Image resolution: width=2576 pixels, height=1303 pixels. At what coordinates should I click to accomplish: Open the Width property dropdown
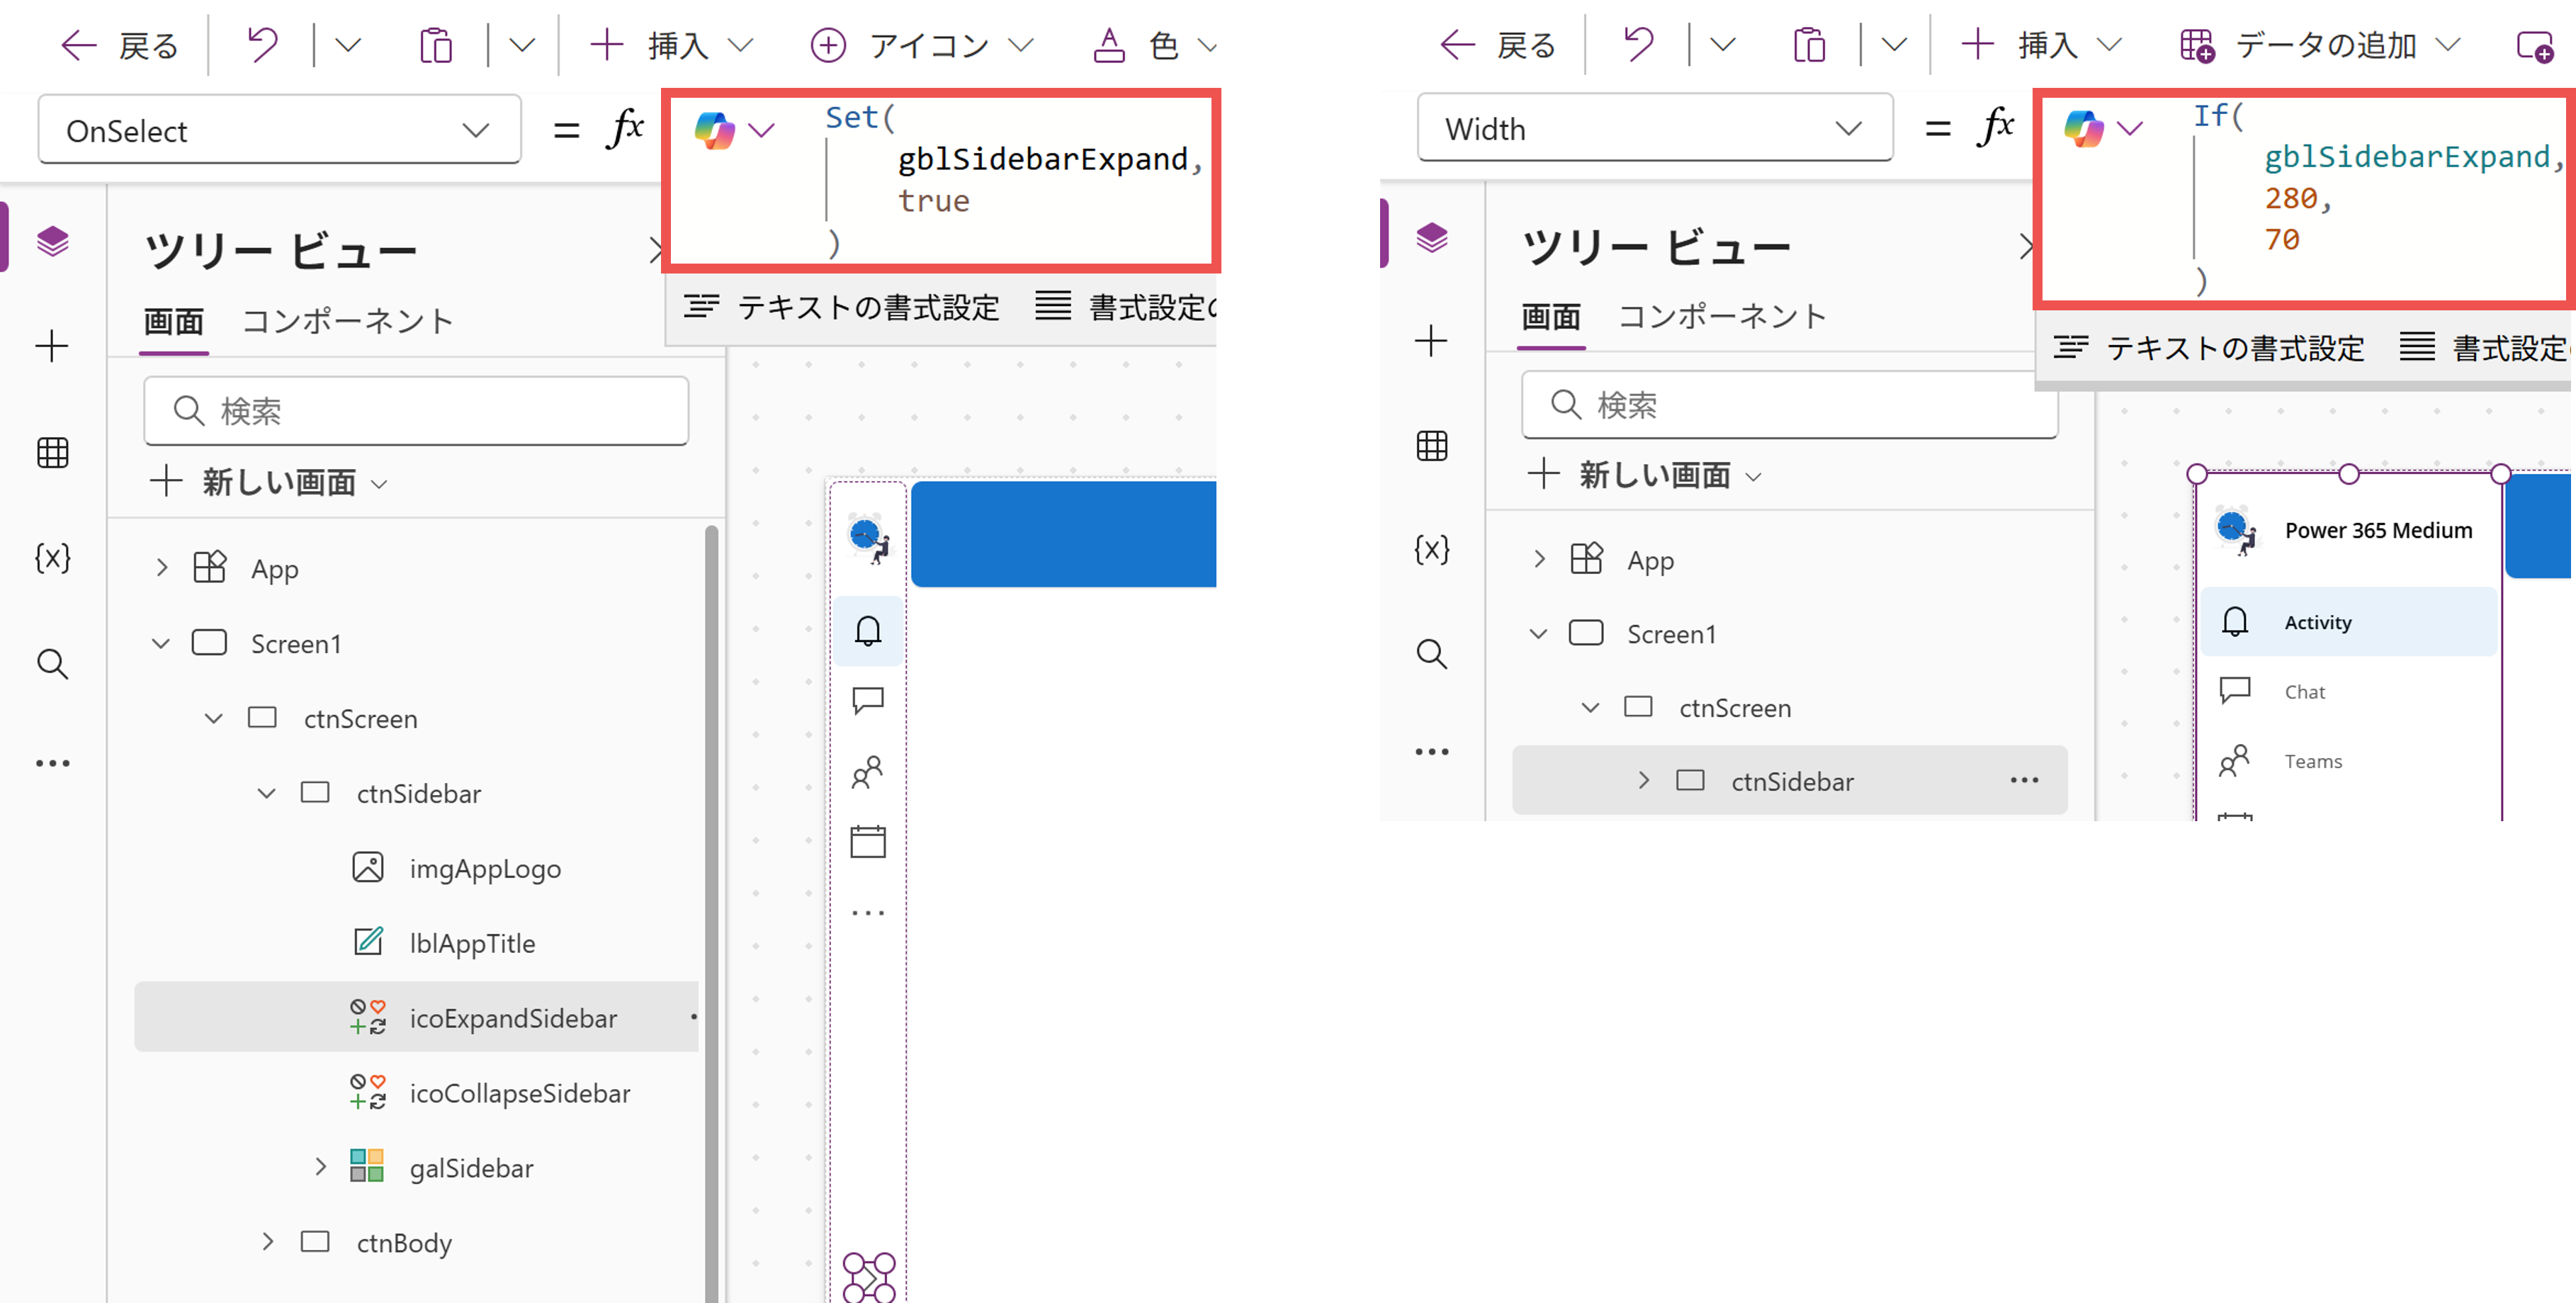point(1654,128)
